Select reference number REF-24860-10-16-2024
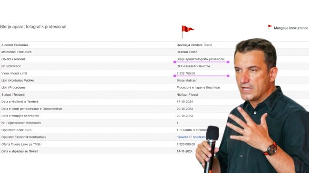This screenshot has width=309, height=173. [193, 66]
